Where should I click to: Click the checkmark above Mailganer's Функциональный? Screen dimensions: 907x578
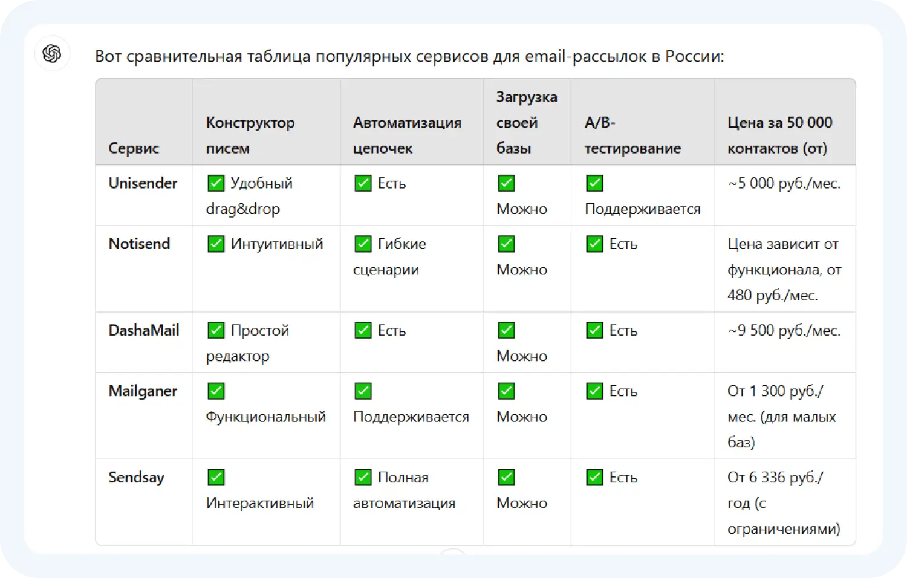(216, 391)
